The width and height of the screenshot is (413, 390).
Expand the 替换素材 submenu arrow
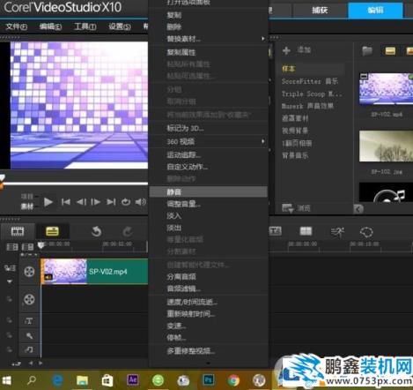262,38
